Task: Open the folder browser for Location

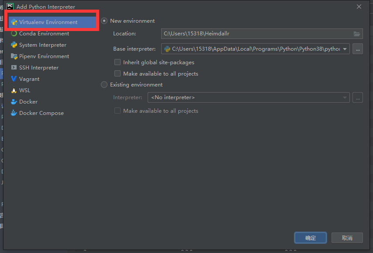Action: (x=357, y=33)
